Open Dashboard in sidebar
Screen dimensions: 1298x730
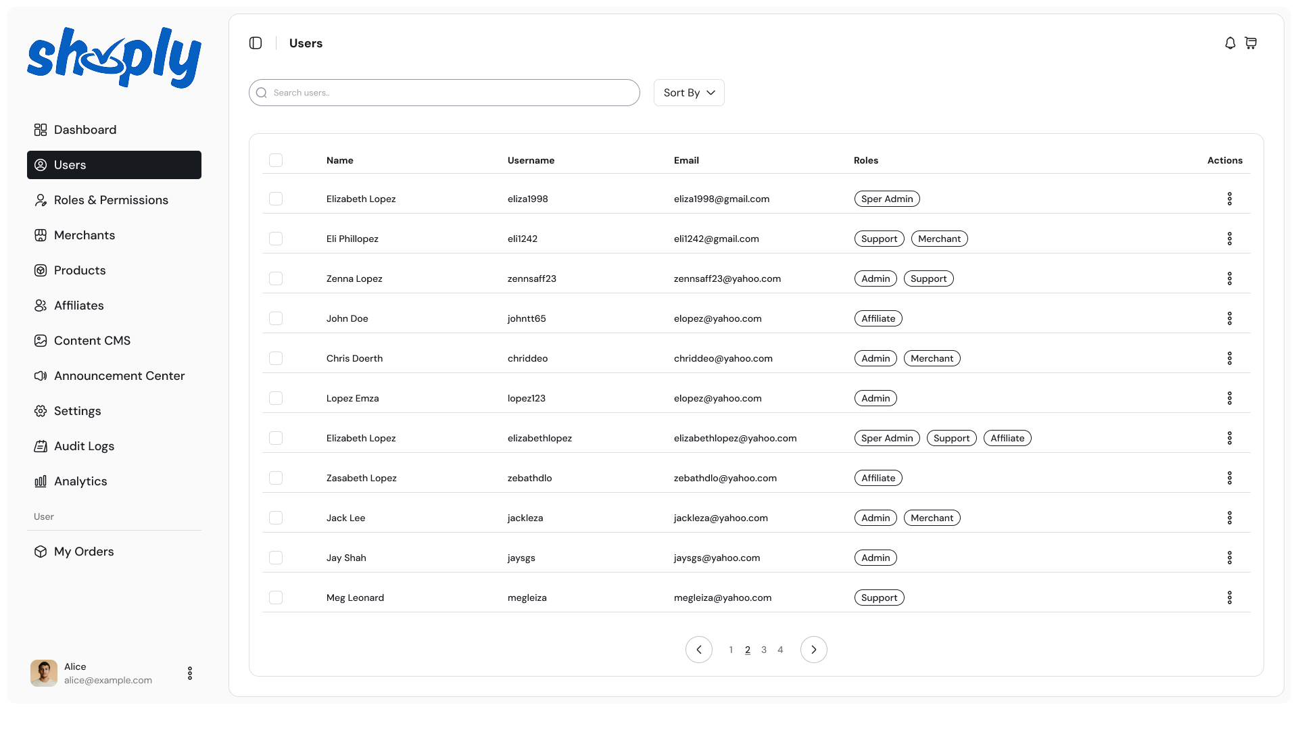[x=114, y=130]
